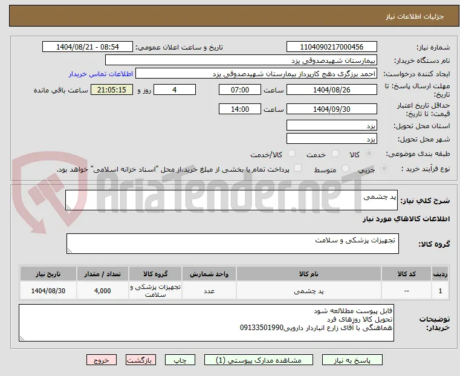460x376 pixels.
Task: Click the days remaining field 4
Action: 175,89
